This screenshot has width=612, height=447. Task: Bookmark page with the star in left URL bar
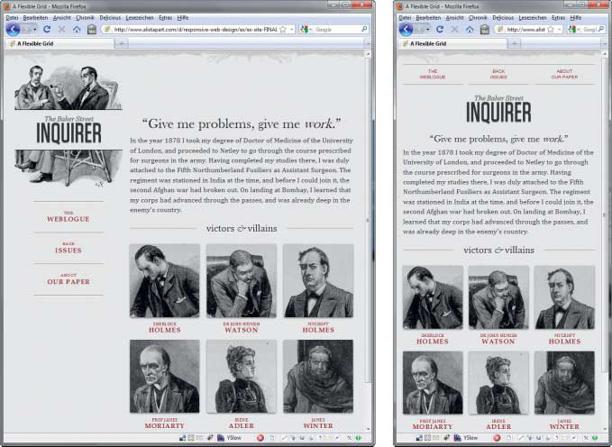(x=282, y=29)
